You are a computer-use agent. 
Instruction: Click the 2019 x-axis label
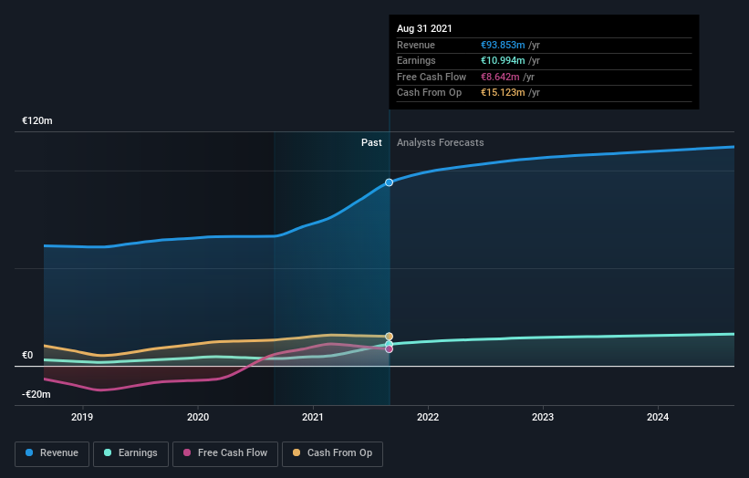[x=82, y=417]
